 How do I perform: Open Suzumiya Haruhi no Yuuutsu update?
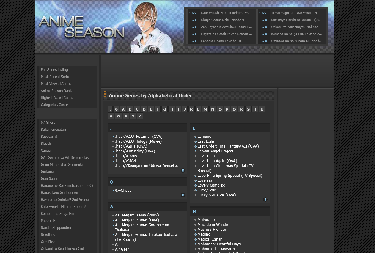pyautogui.click(x=296, y=20)
